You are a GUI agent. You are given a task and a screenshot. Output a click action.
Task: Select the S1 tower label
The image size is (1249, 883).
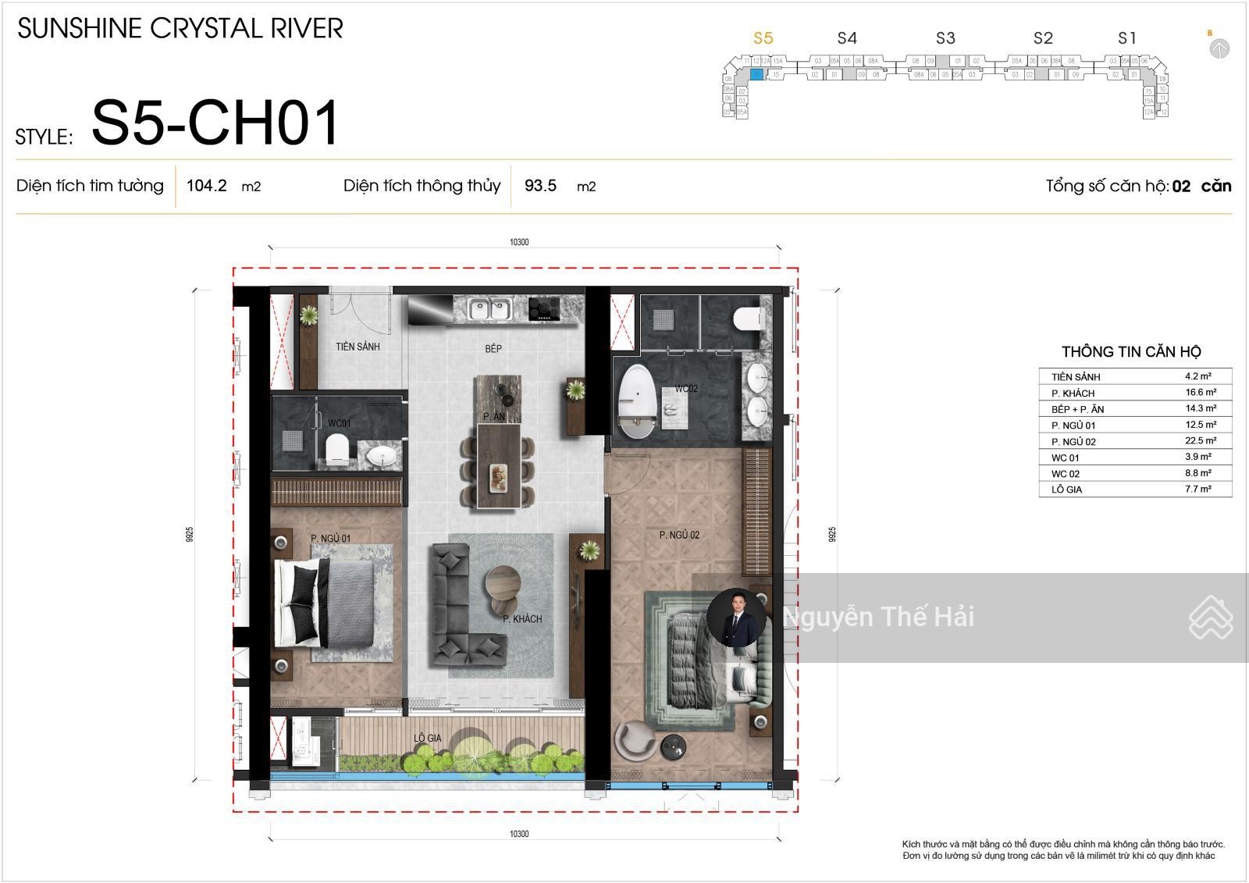1127,38
